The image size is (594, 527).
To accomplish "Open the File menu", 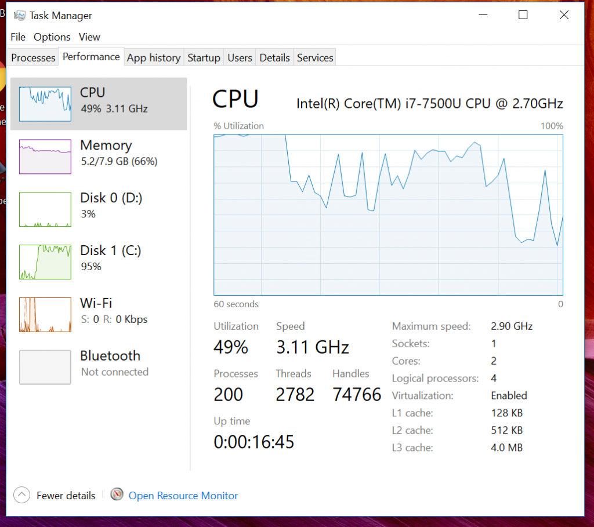I will (x=18, y=37).
